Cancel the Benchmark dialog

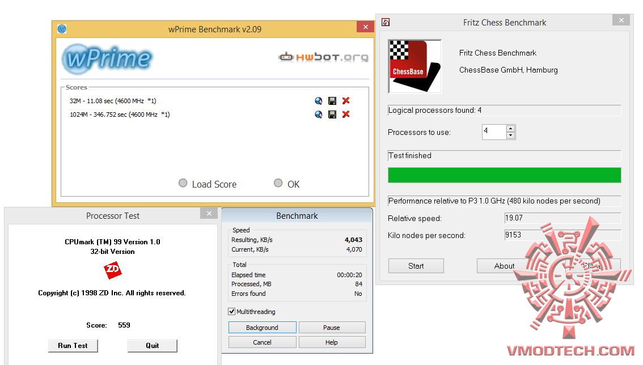262,342
